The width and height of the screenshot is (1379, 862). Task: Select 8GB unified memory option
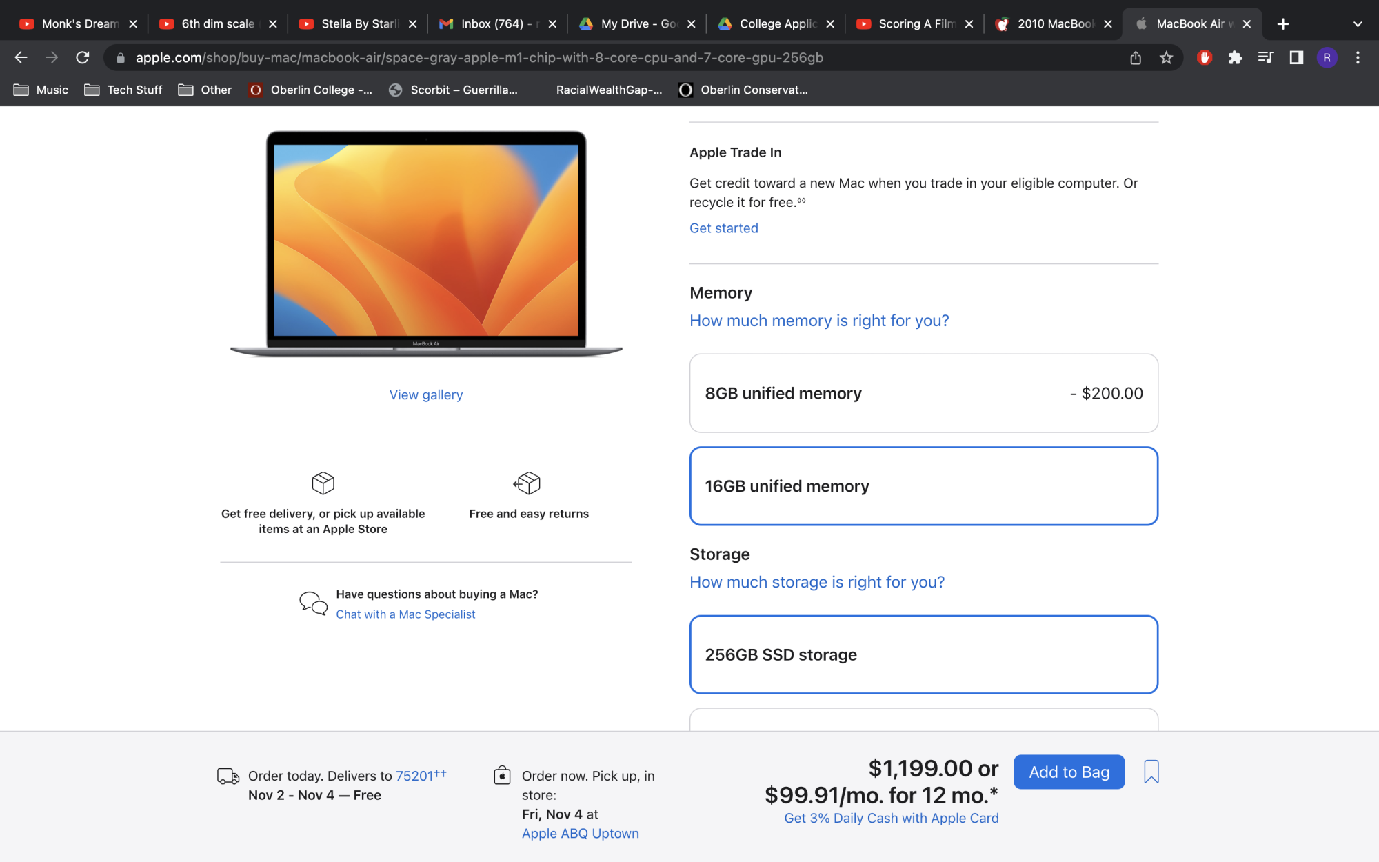point(924,393)
